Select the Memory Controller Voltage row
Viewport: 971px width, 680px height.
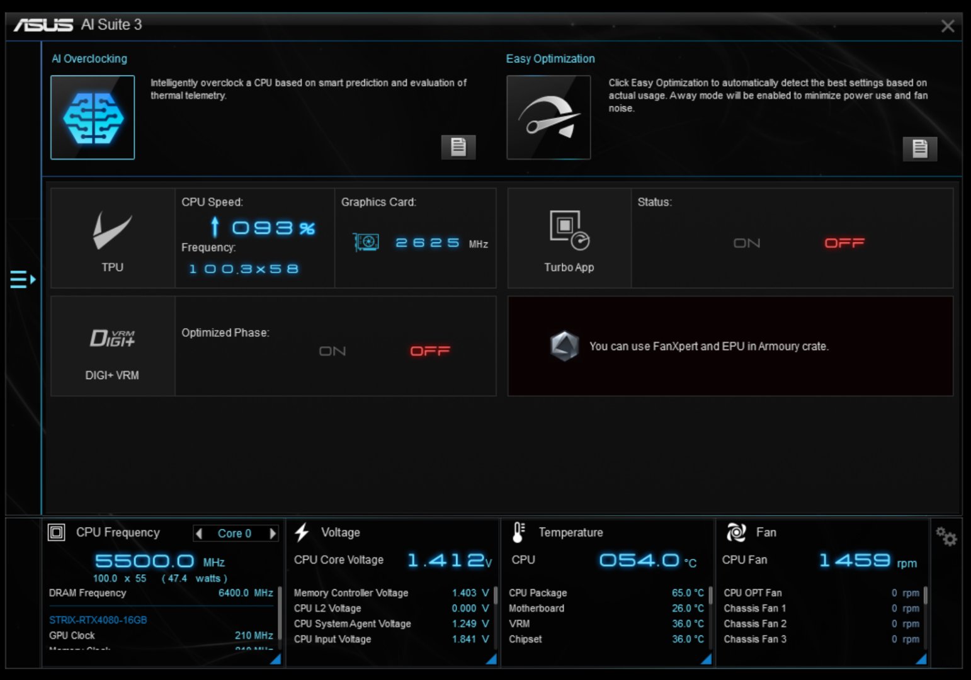(x=392, y=593)
